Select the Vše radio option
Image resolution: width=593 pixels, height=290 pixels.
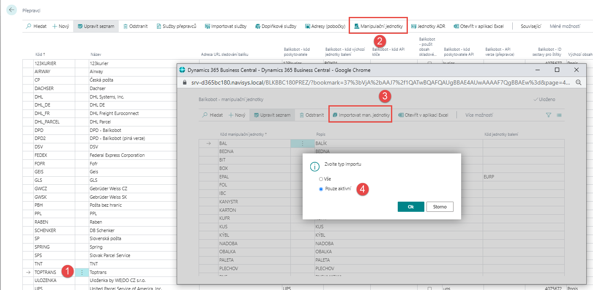click(x=321, y=179)
